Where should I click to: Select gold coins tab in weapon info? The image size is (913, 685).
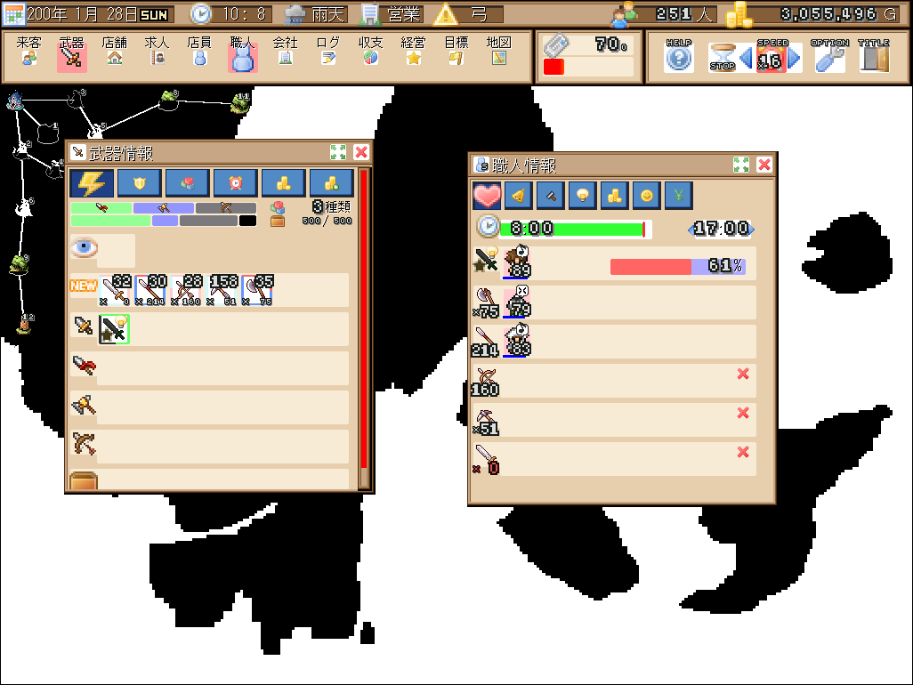click(x=284, y=184)
